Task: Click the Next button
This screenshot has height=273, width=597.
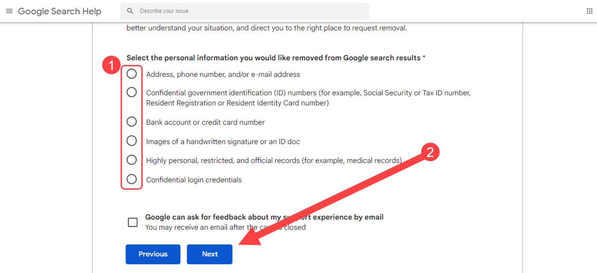Action: (210, 254)
